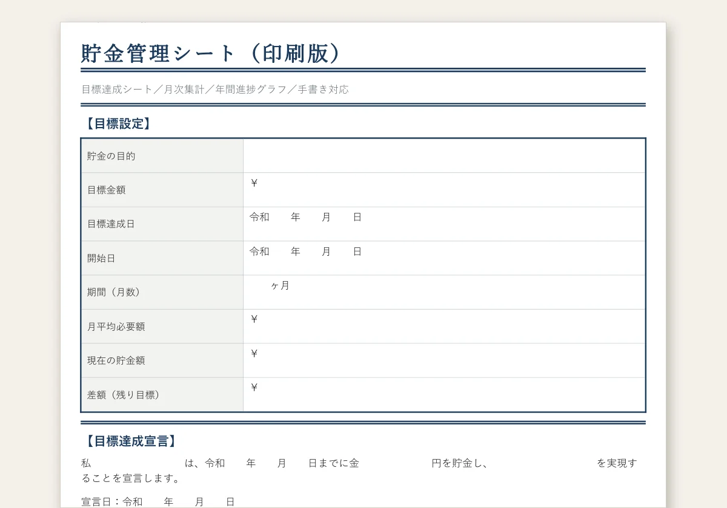Select the 目標達成日 row label

(111, 224)
